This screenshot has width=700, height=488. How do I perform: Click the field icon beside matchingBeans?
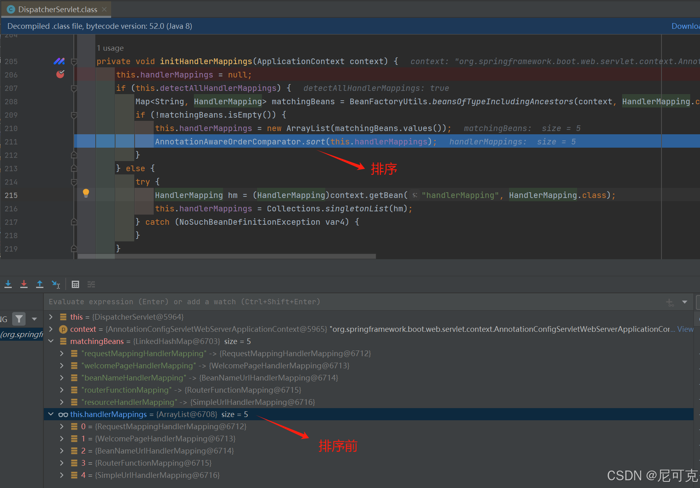point(63,341)
